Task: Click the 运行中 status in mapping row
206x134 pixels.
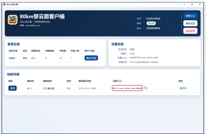Action: pos(183,88)
